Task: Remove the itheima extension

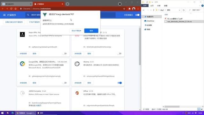Action: tap(89, 83)
